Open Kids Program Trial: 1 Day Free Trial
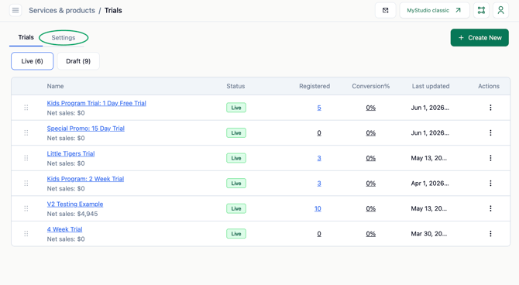This screenshot has width=519, height=285. (96, 103)
